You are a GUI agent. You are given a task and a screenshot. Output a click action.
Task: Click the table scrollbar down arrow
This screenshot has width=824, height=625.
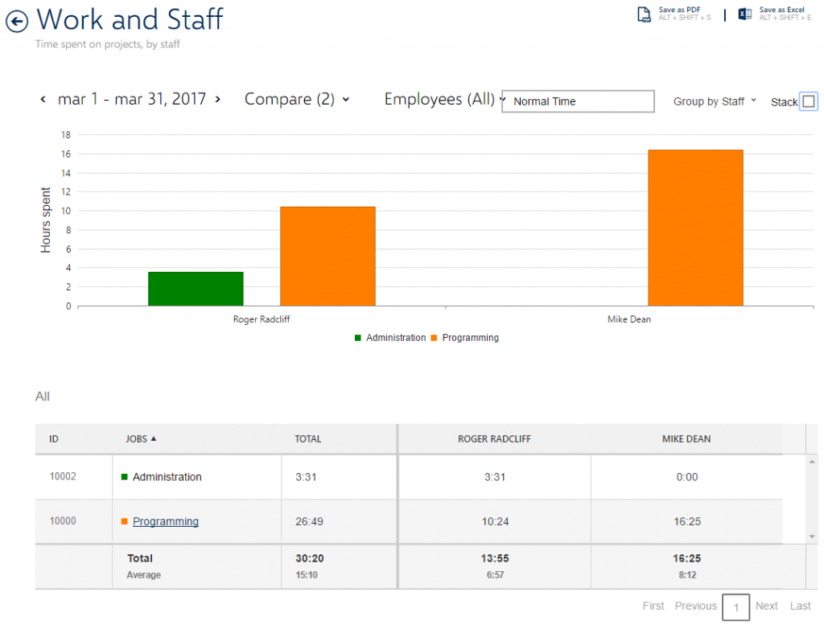click(x=812, y=537)
